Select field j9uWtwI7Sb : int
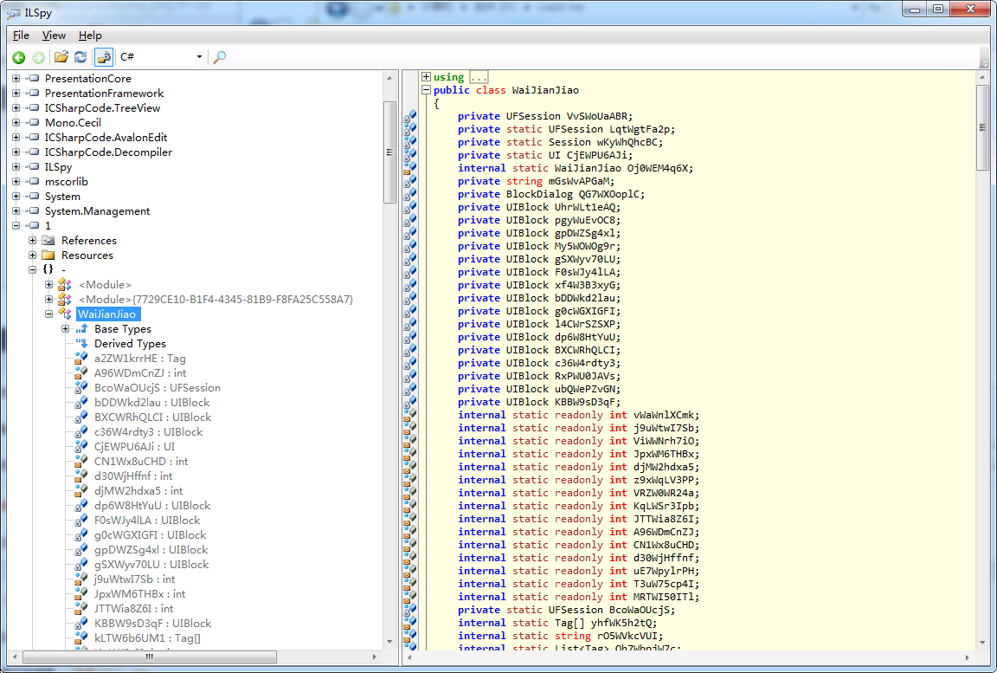The width and height of the screenshot is (997, 673). point(134,579)
